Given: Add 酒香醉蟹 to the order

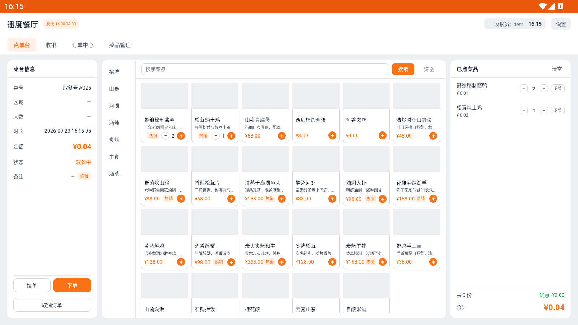Looking at the screenshot, I should click(231, 262).
